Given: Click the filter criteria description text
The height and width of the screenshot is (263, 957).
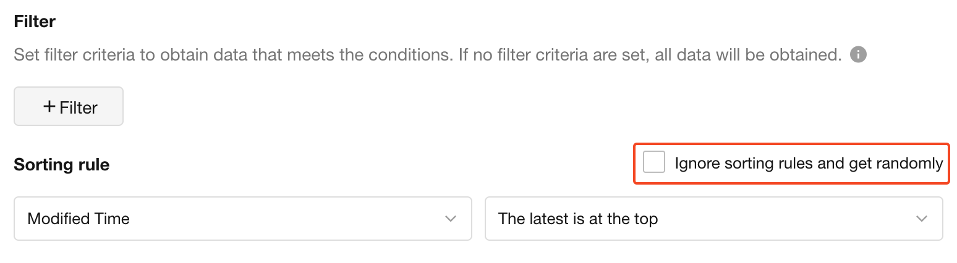Looking at the screenshot, I should tap(428, 55).
